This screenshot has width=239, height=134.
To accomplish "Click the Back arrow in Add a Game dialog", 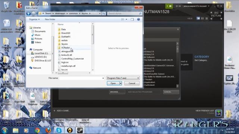I will tap(28, 13).
